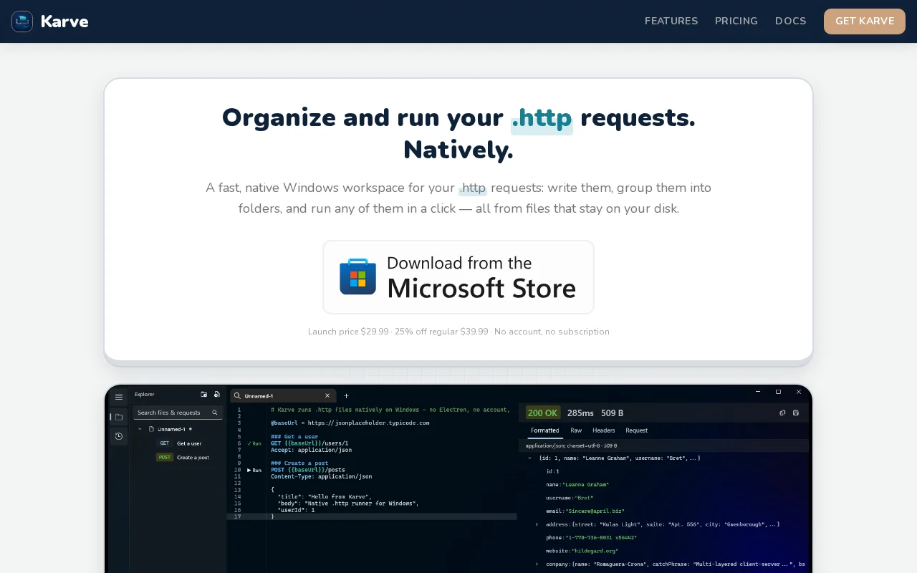Collapse the Unnamed-1 file tree node

pyautogui.click(x=140, y=429)
